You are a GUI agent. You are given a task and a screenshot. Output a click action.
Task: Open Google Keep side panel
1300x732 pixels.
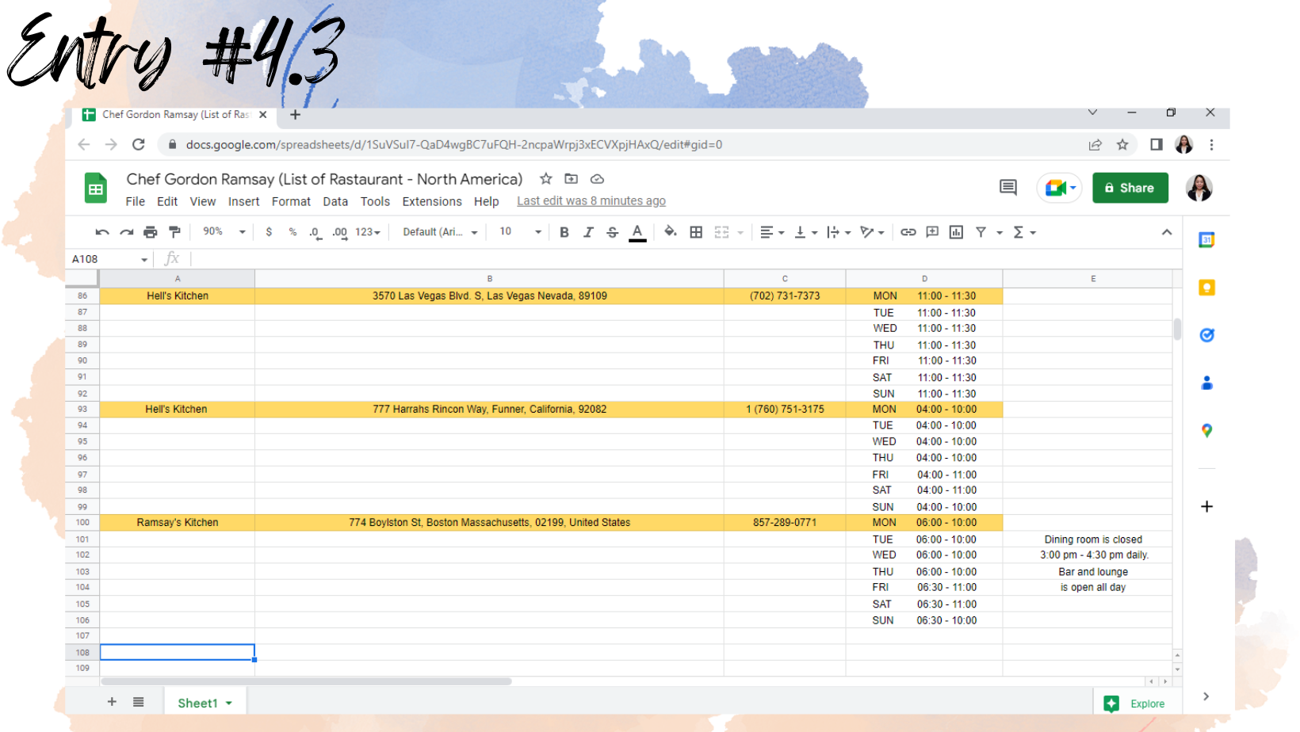1206,288
